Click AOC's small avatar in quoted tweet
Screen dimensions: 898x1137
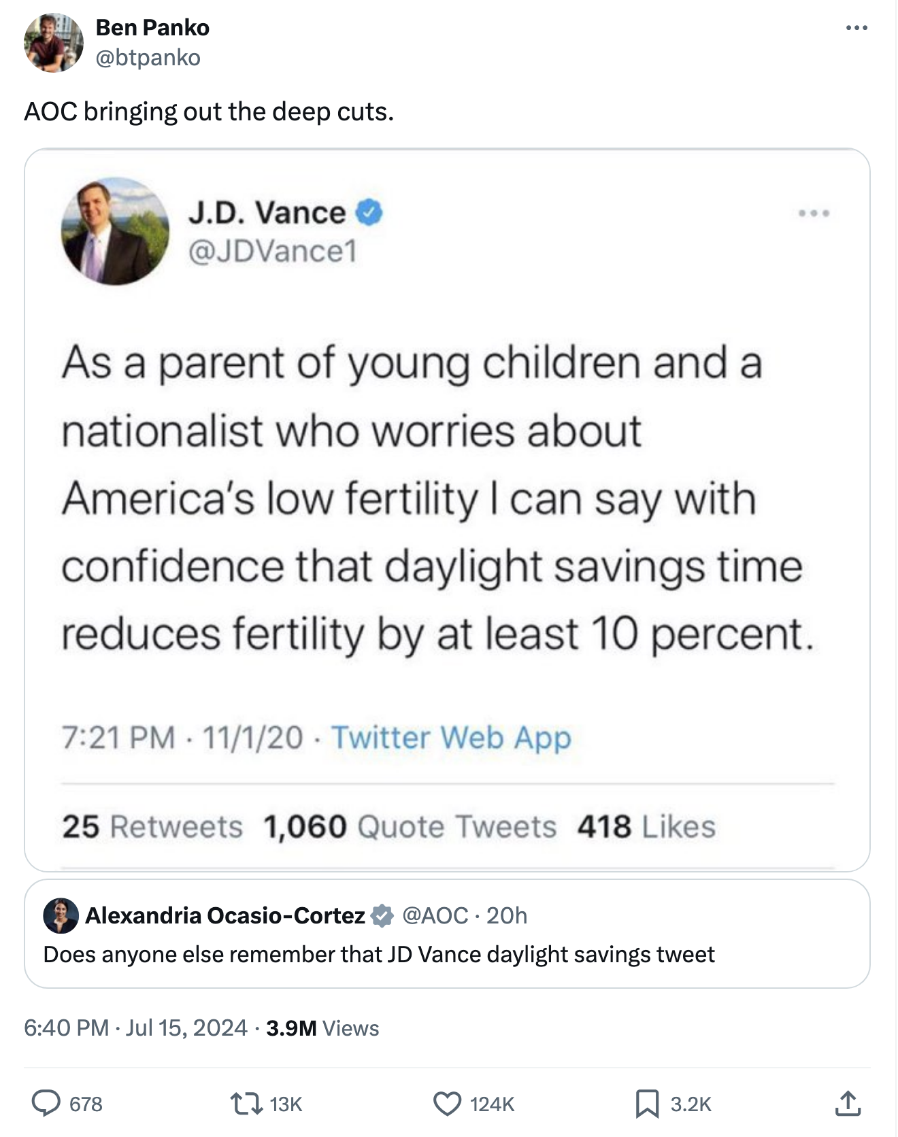click(x=61, y=915)
